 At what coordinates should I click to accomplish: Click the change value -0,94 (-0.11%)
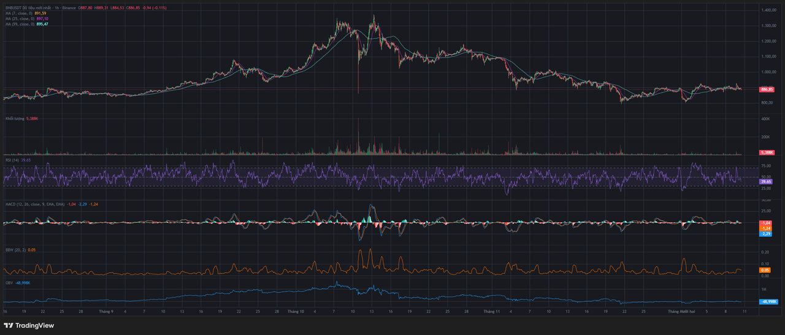click(153, 8)
